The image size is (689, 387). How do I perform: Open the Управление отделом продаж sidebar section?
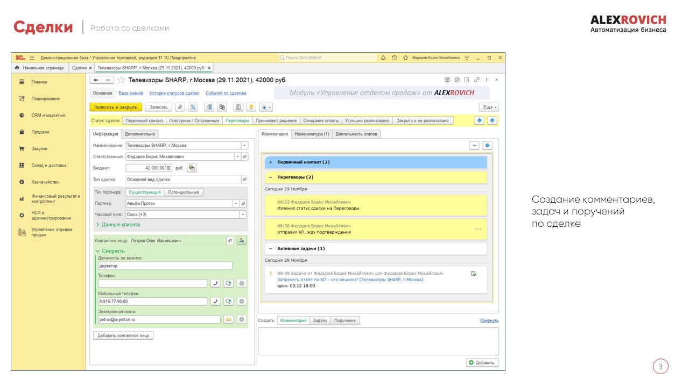click(x=51, y=232)
